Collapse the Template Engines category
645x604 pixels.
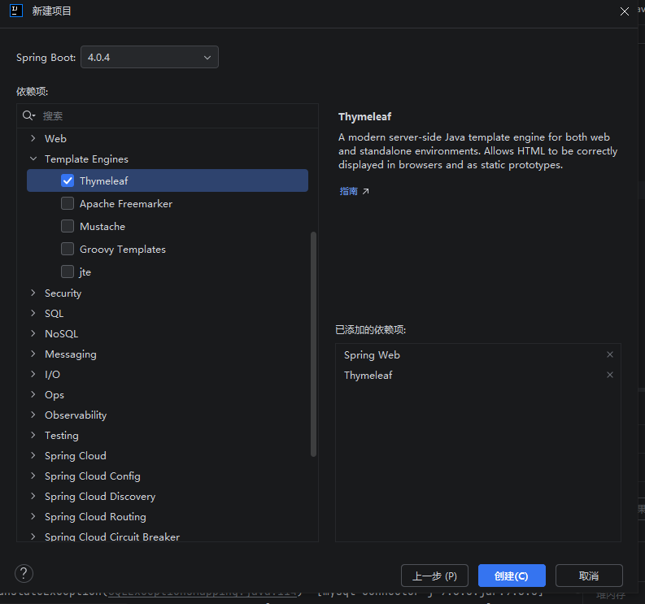[x=33, y=159]
